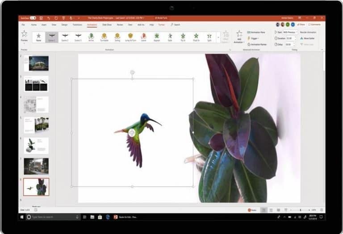Open the Start timing dropdown
The image size is (343, 234).
pos(290,32)
